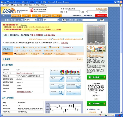
Task: Switch to the かぶ博士プロ tab
Action: click(x=47, y=16)
